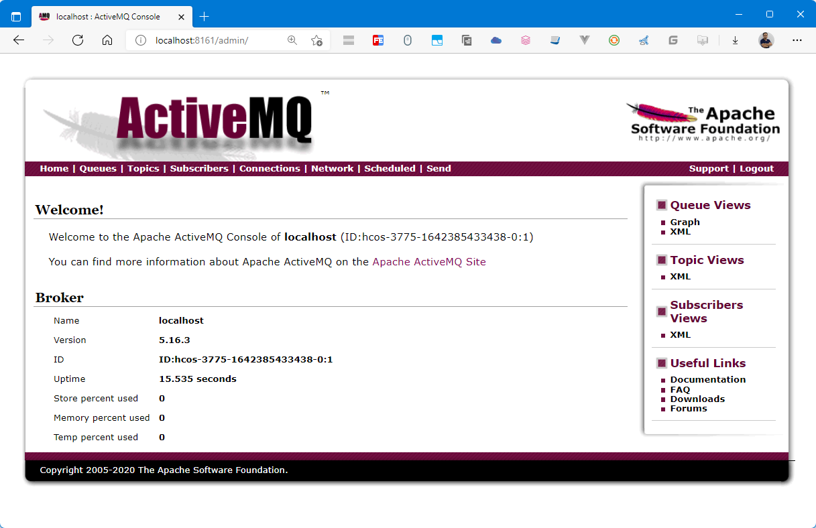Image resolution: width=816 pixels, height=528 pixels.
Task: Click the grayed-out download-box extension icon
Action: point(703,40)
